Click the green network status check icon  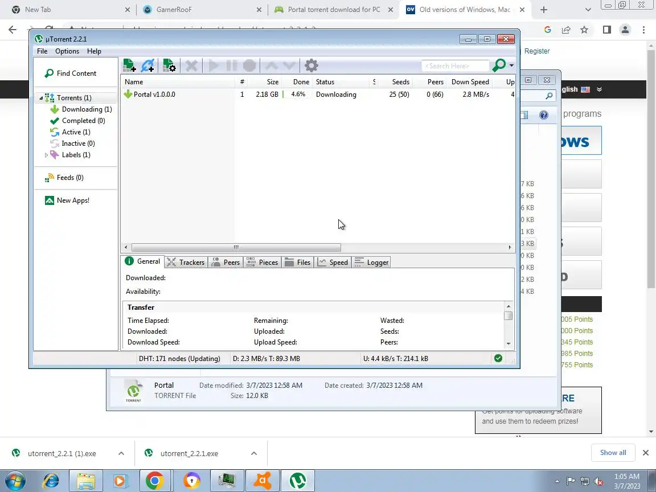tap(498, 358)
